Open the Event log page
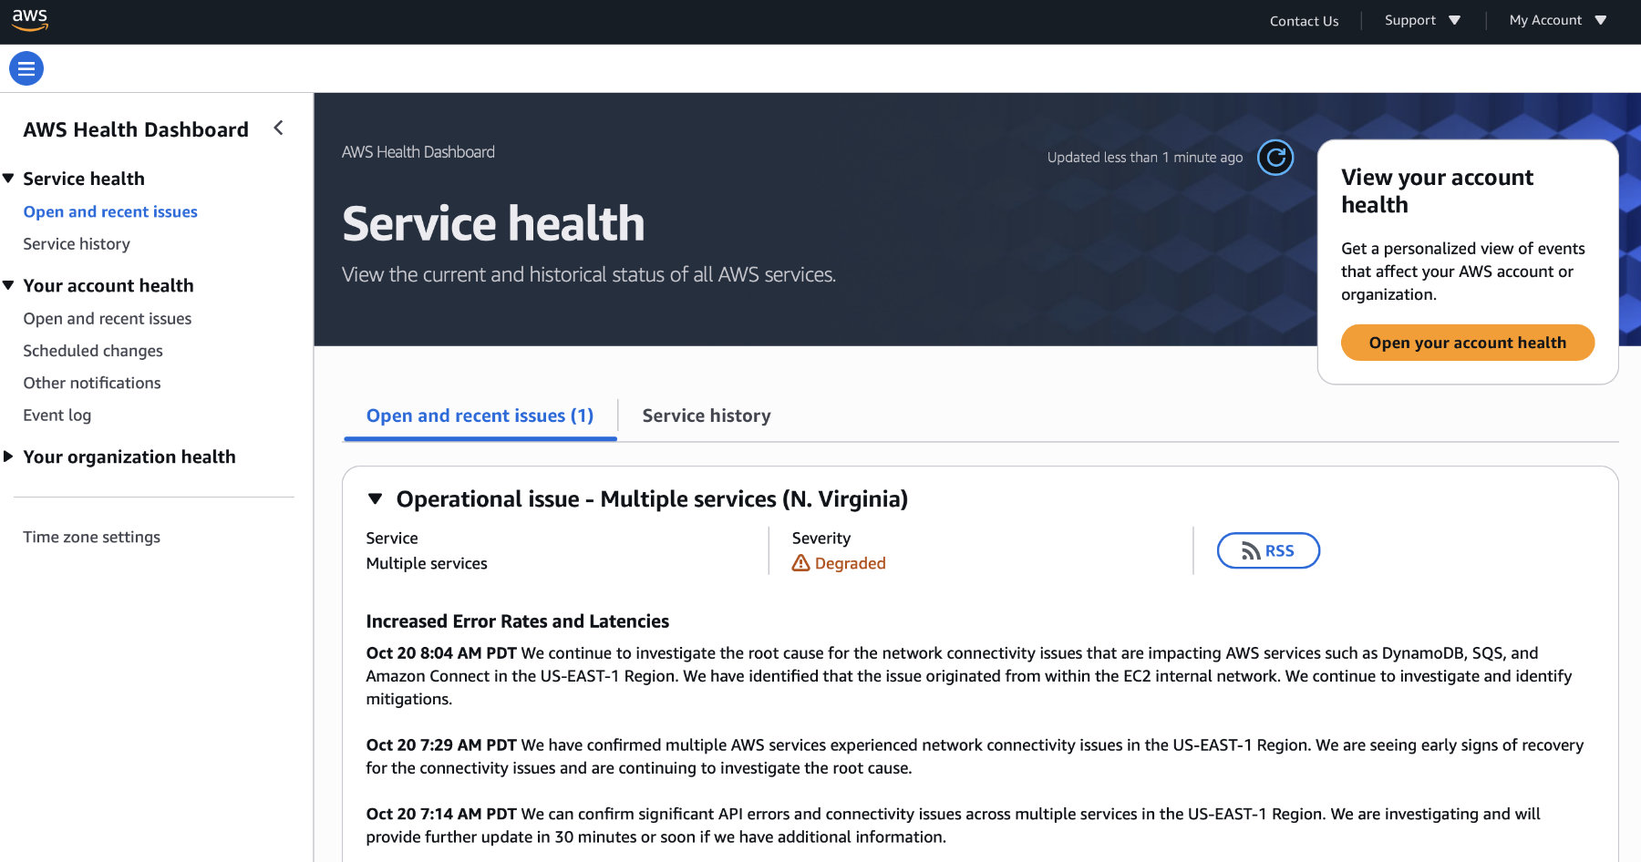Image resolution: width=1641 pixels, height=862 pixels. [x=57, y=416]
